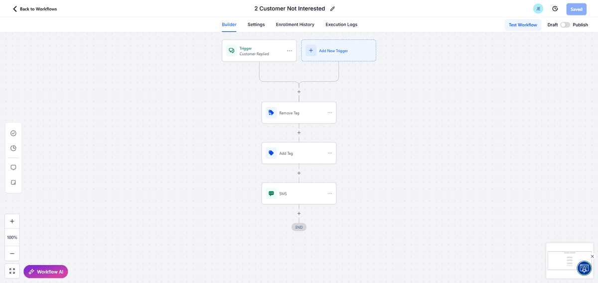
Task: Open the pie chart stats icon
Action: click(13, 148)
